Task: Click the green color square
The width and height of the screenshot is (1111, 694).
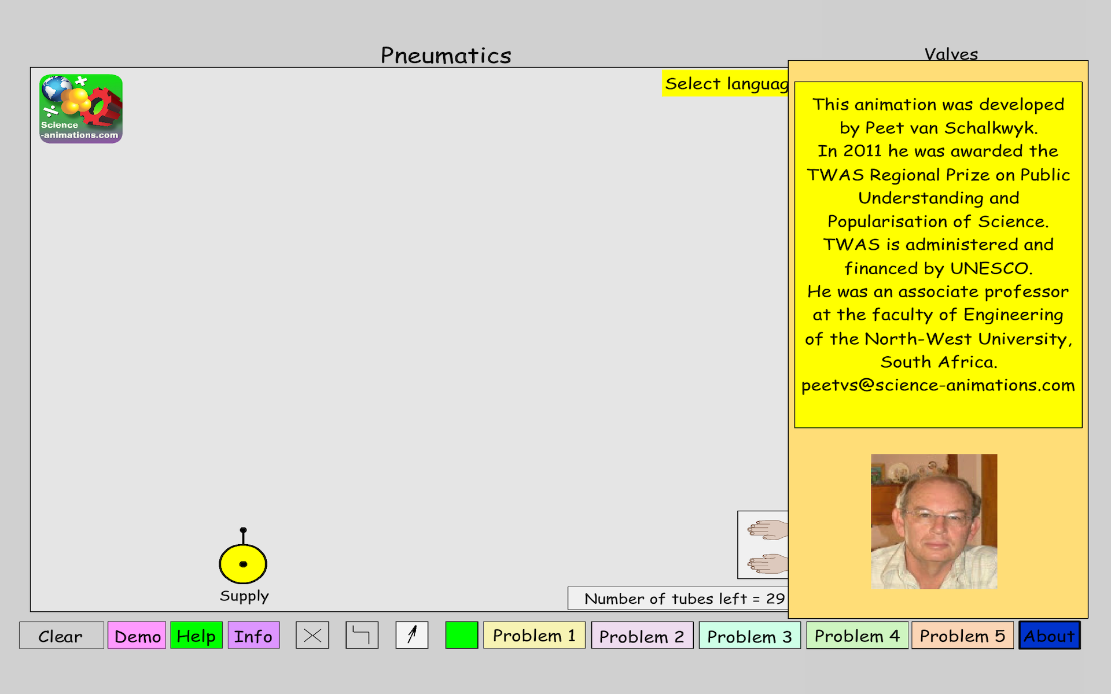Action: [462, 635]
